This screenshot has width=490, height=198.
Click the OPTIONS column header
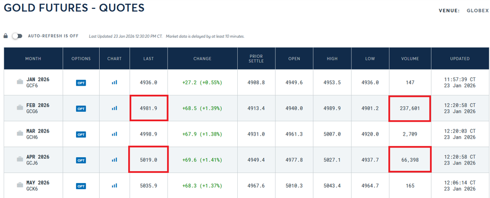pyautogui.click(x=81, y=59)
